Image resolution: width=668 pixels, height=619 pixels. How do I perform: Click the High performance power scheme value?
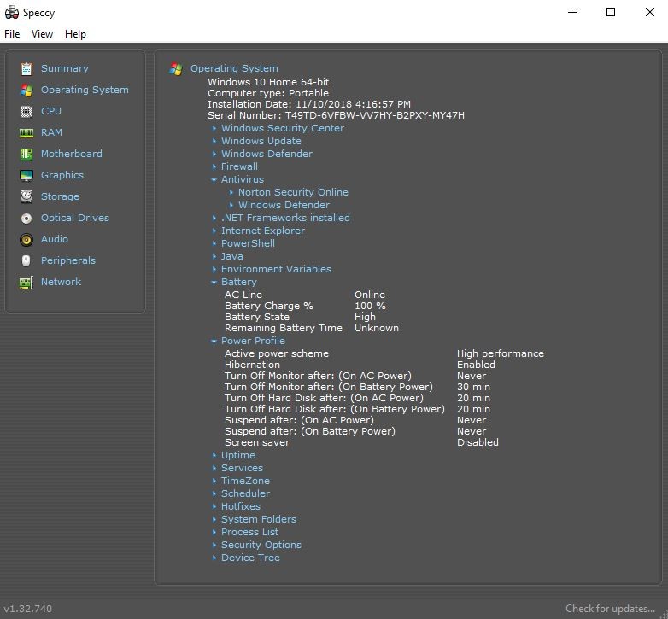pyautogui.click(x=501, y=353)
